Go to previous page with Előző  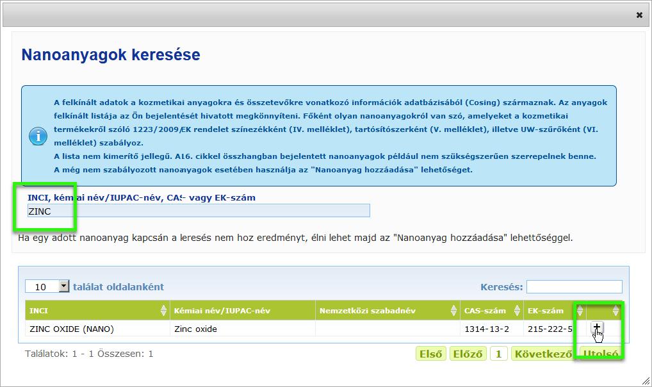(x=468, y=354)
